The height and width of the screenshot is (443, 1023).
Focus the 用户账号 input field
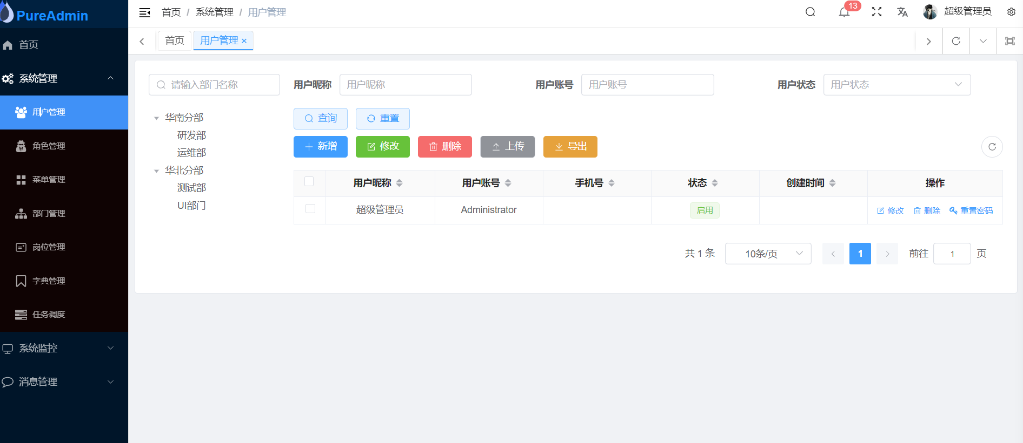coord(648,85)
